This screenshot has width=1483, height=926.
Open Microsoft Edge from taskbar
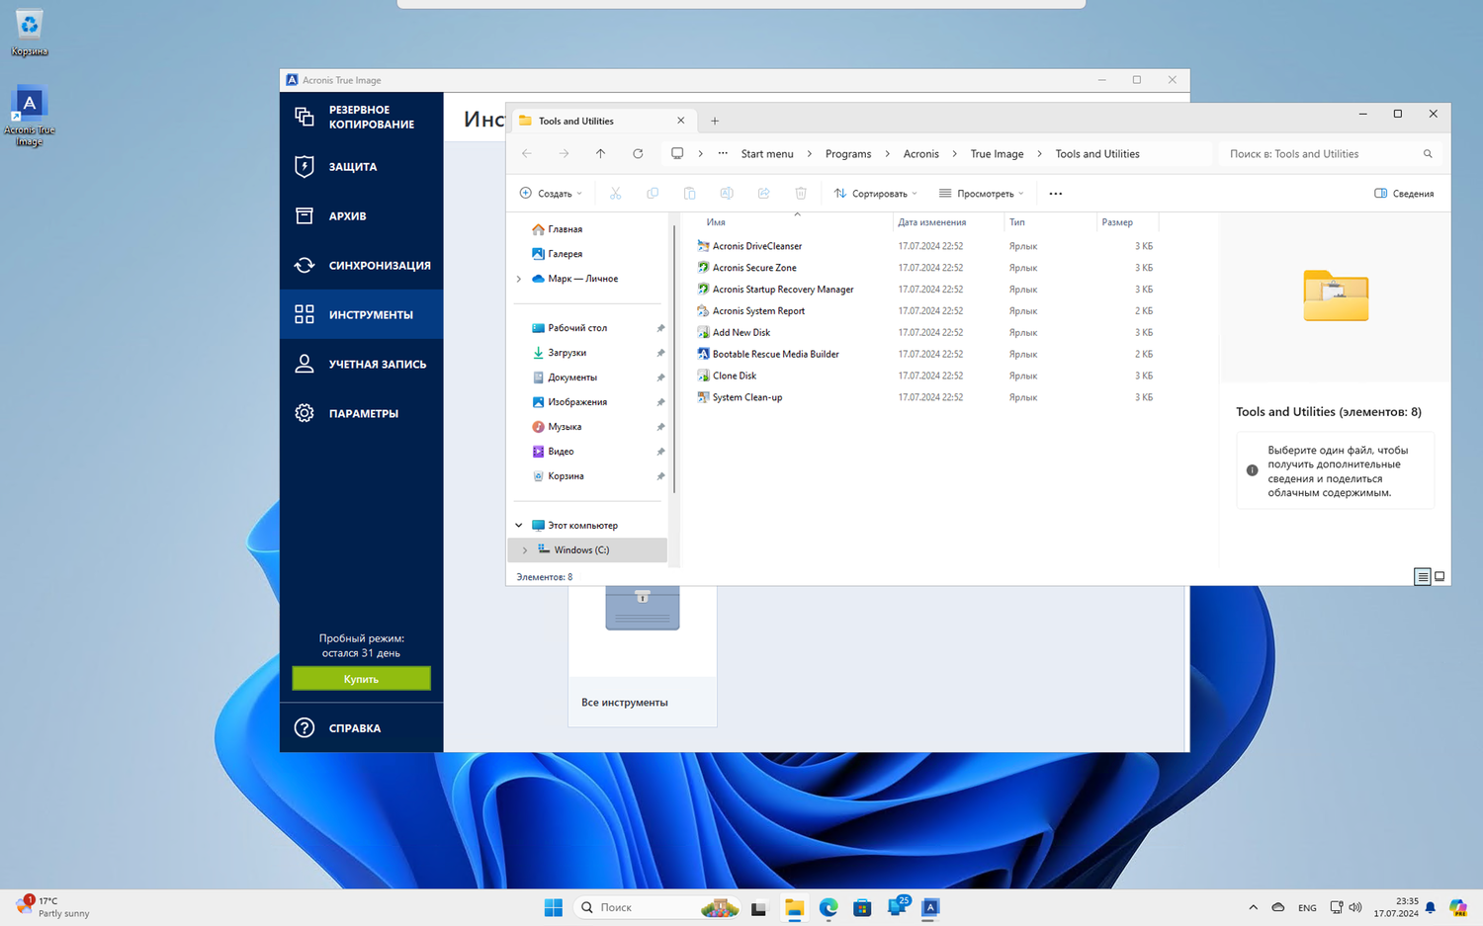[829, 907]
